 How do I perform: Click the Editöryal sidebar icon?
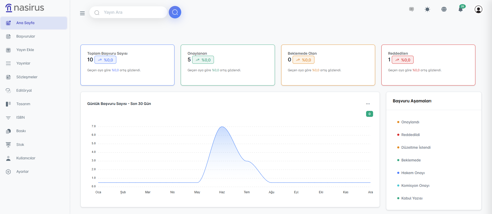(8, 90)
